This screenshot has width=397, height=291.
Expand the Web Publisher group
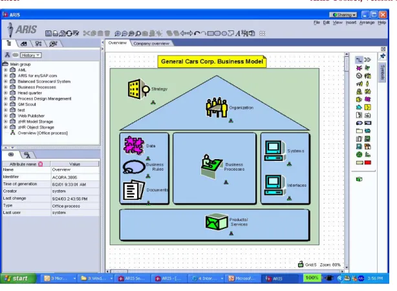point(6,116)
